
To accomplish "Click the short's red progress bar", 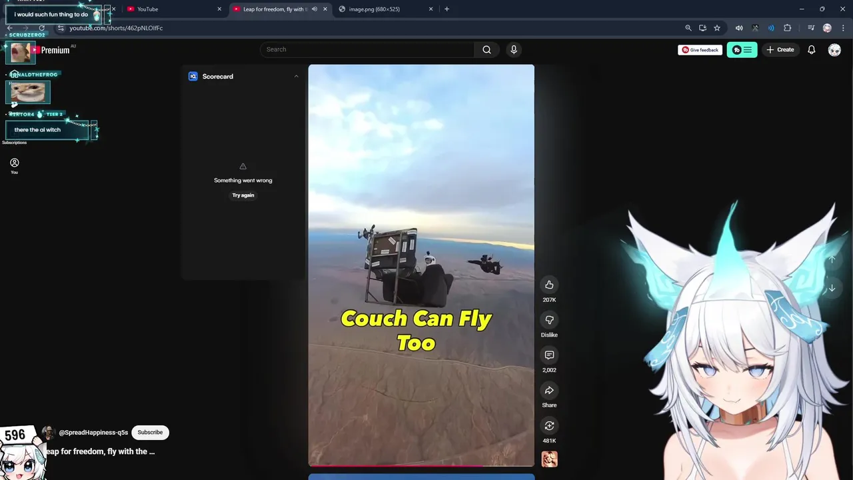I will (x=421, y=465).
